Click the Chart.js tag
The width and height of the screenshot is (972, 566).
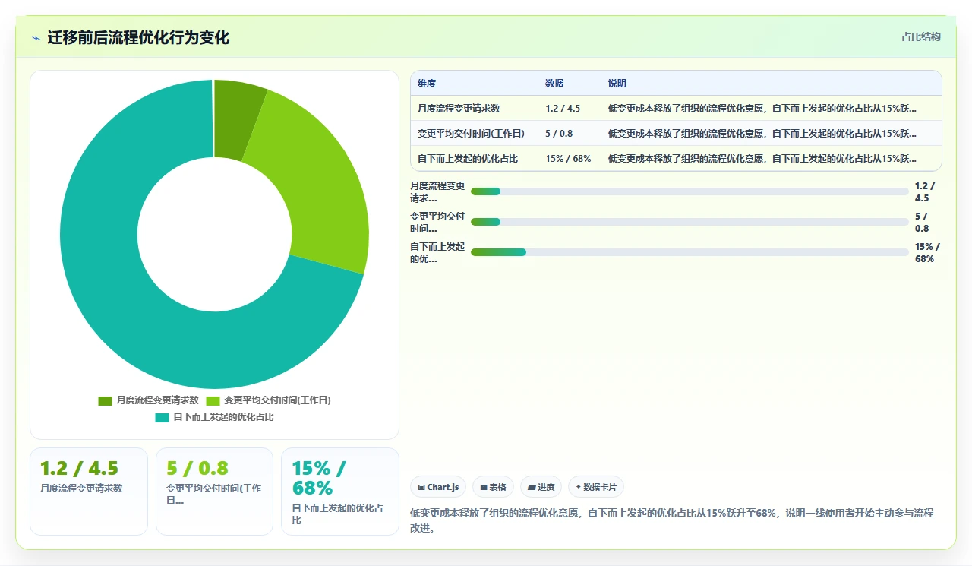tap(438, 487)
